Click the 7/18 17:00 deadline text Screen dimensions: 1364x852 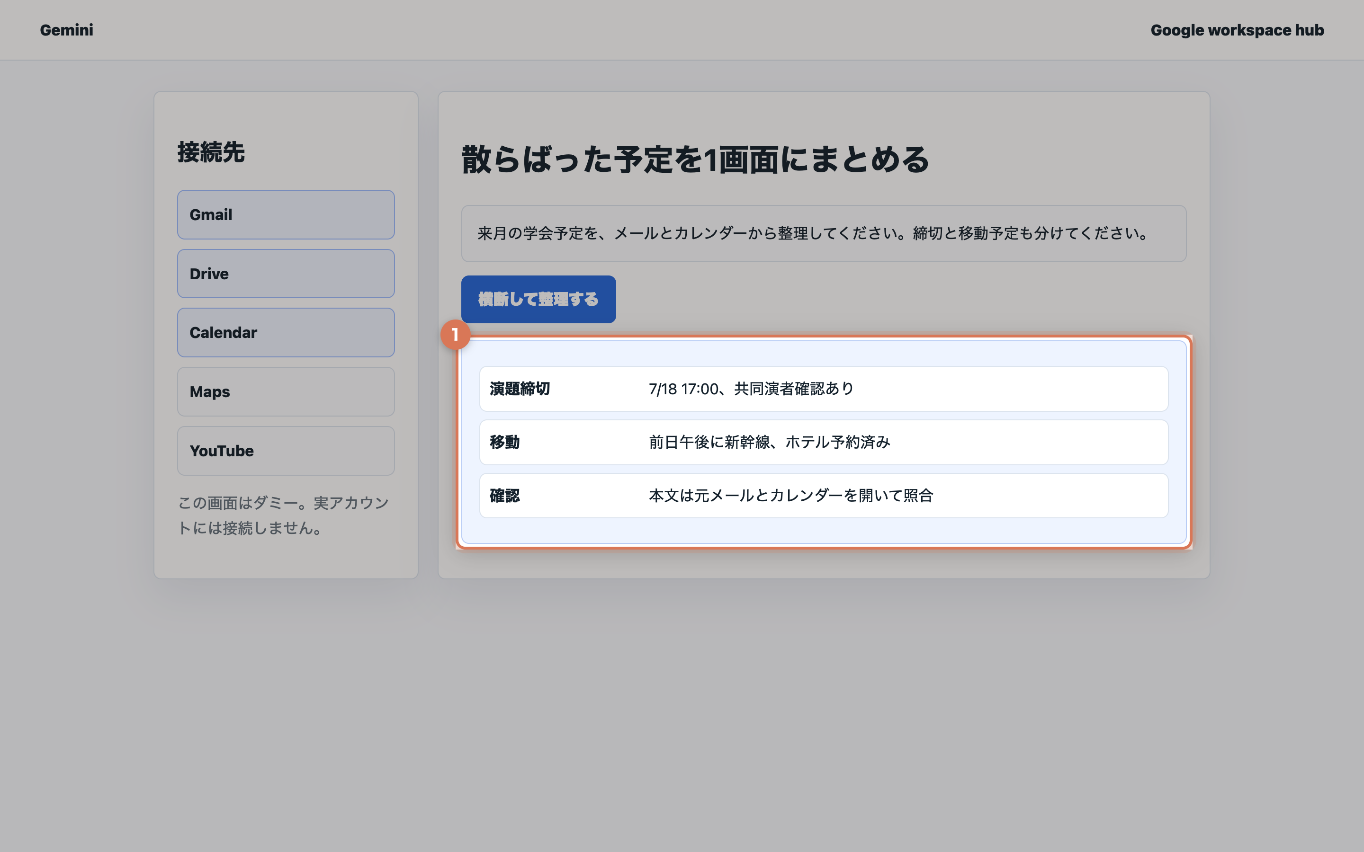point(751,389)
